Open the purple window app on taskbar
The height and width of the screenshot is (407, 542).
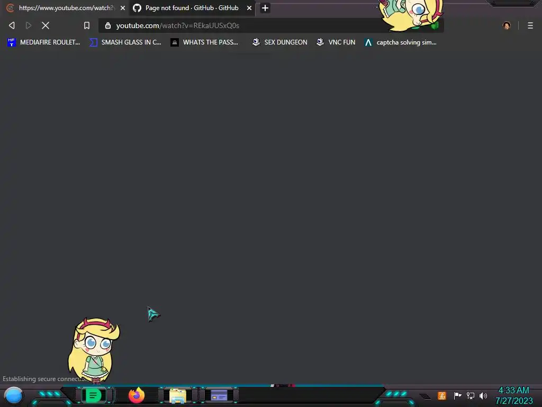pyautogui.click(x=219, y=395)
